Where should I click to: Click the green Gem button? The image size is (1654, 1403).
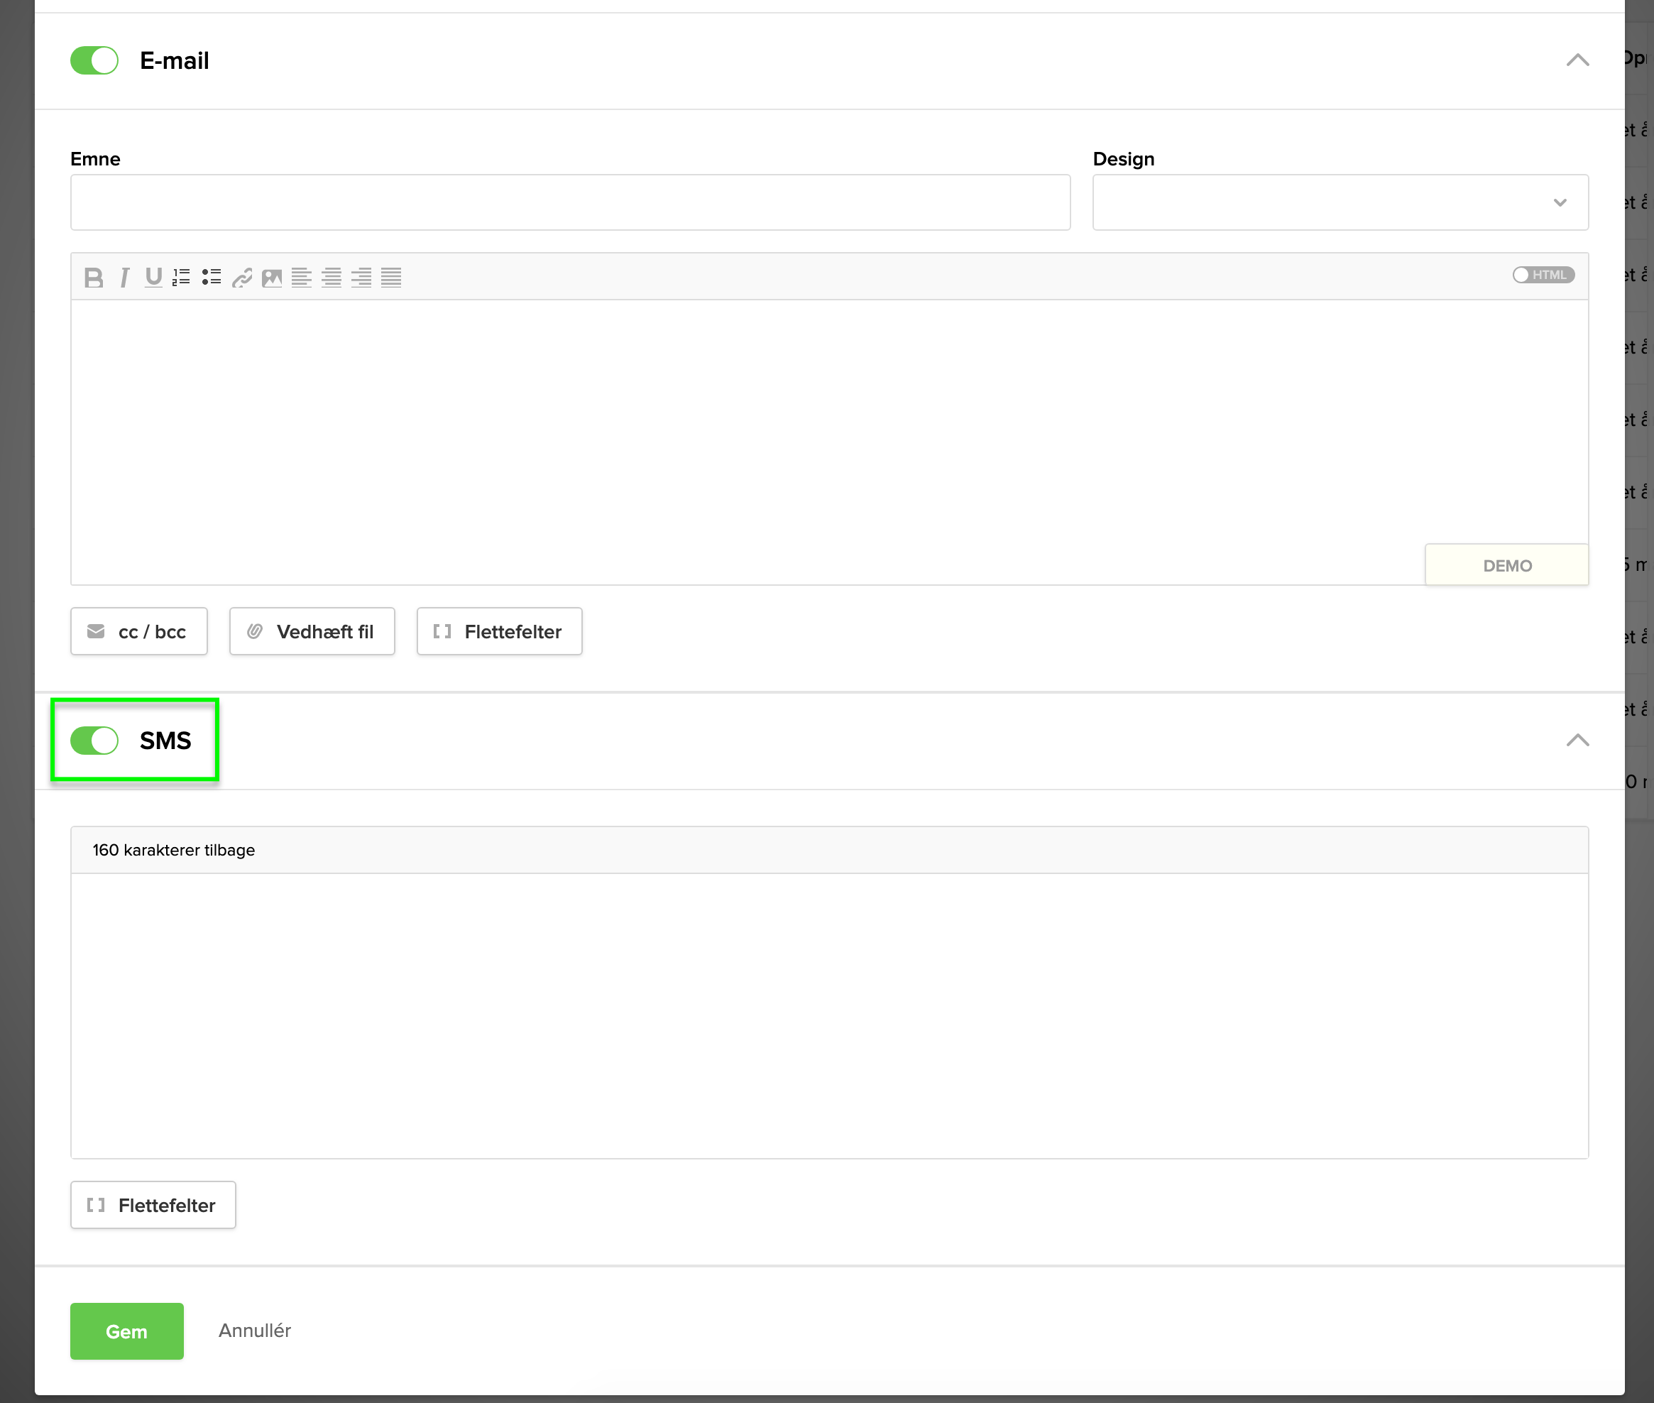(126, 1331)
